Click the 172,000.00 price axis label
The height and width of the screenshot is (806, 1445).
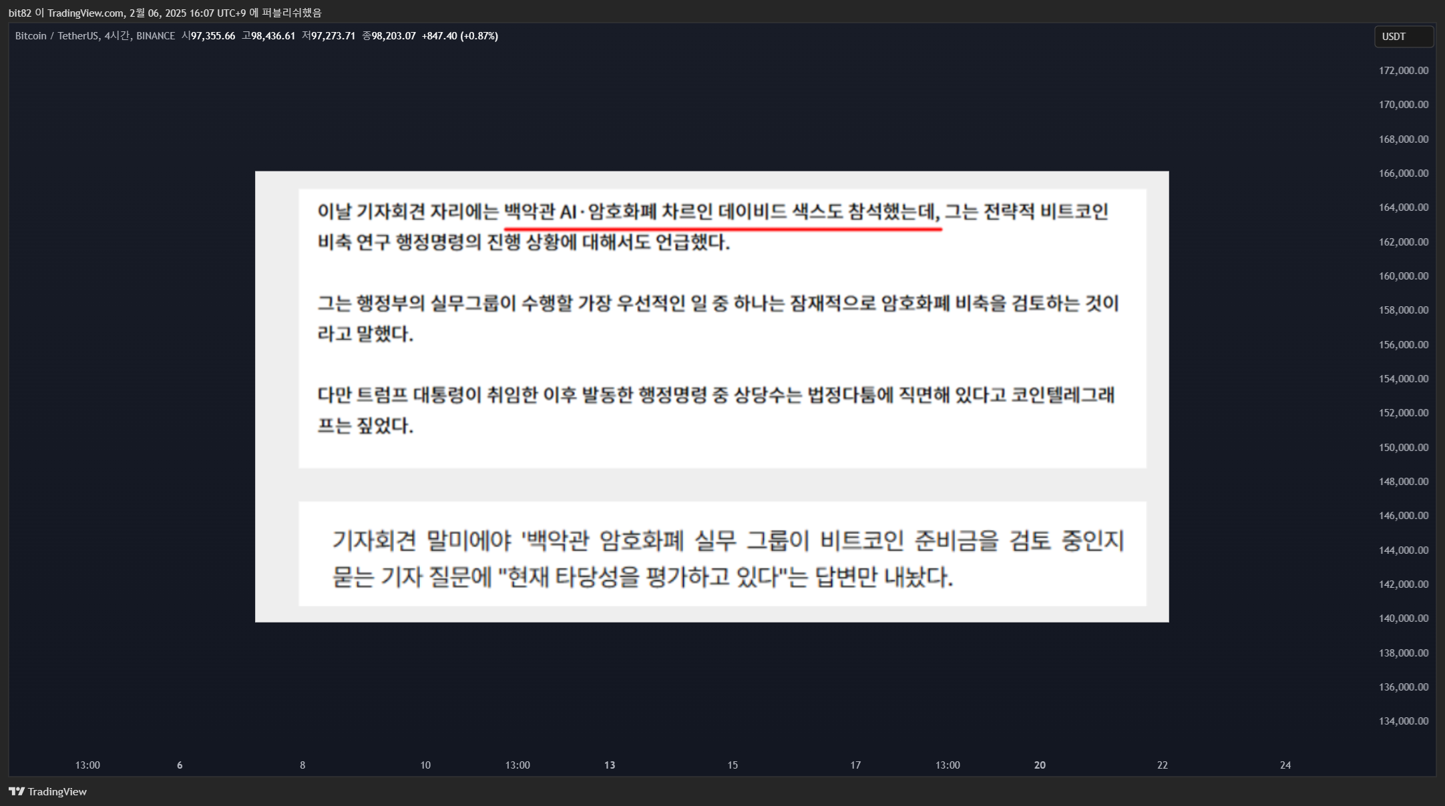point(1404,71)
